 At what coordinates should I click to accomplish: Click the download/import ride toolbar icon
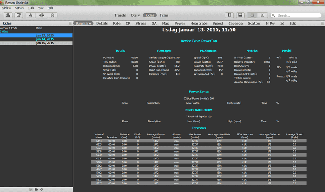(8, 15)
